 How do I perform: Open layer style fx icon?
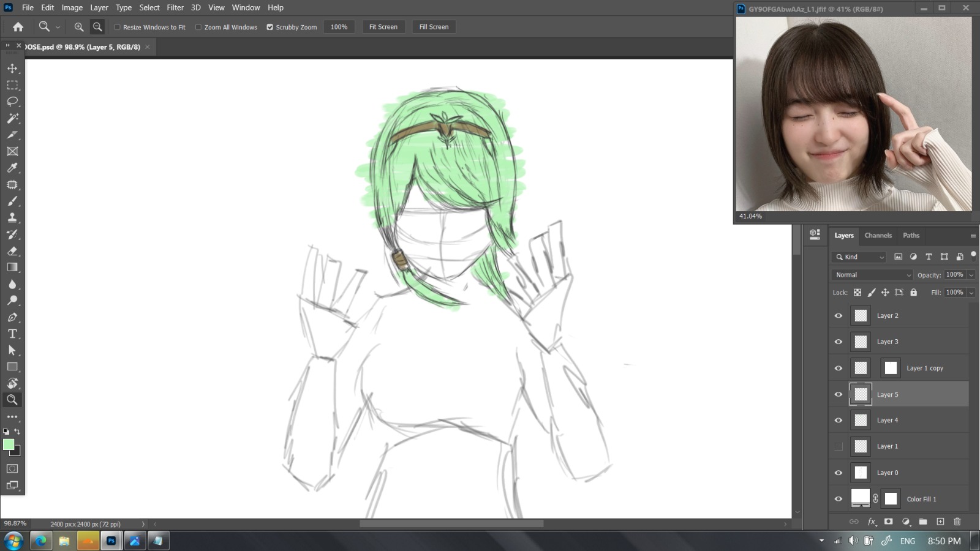[872, 522]
